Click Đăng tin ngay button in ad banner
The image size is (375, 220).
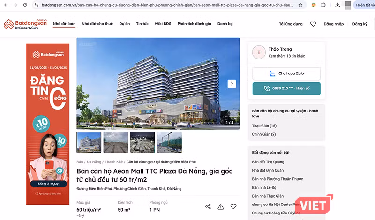[x=49, y=183]
